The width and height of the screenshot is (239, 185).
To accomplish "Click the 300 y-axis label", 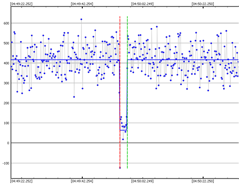I will point(7,83).
